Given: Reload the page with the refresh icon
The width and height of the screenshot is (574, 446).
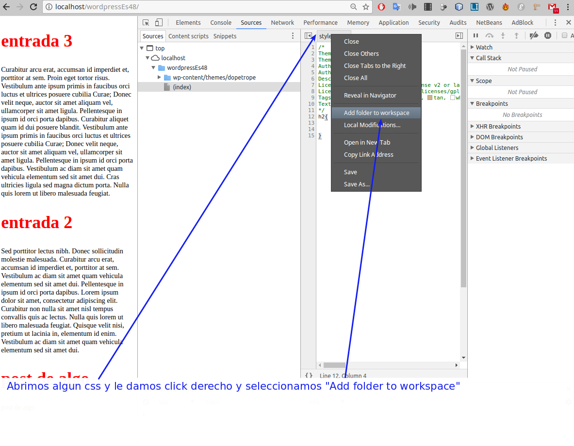Looking at the screenshot, I should point(33,7).
